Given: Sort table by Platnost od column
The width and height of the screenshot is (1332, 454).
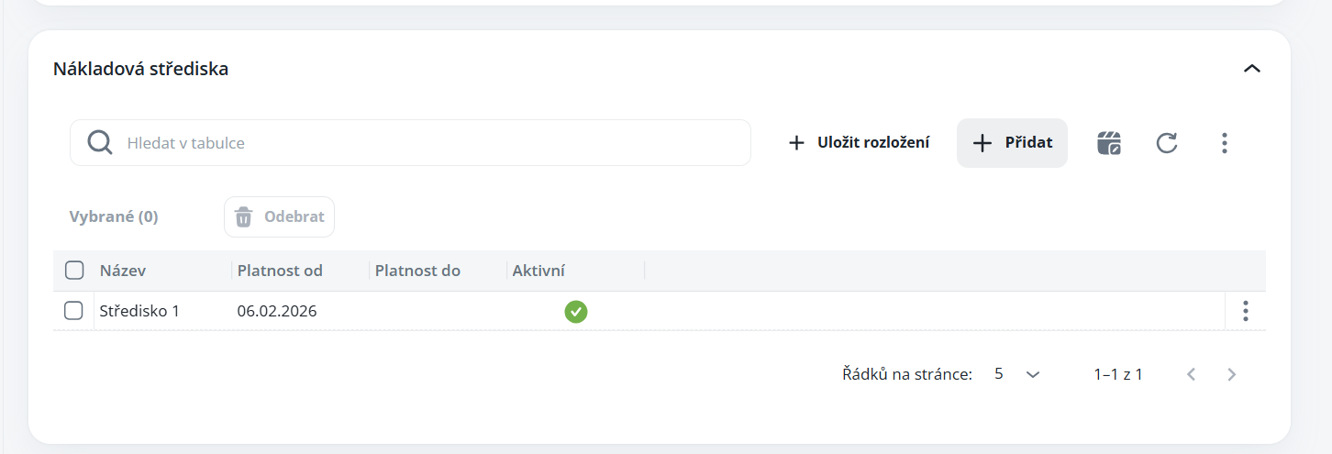Looking at the screenshot, I should click(280, 271).
